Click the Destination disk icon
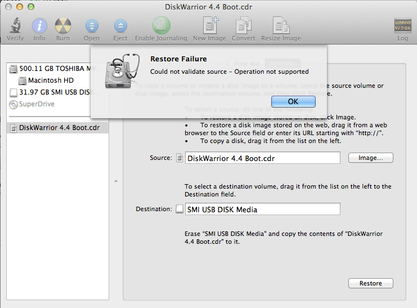417x308 pixels. tap(180, 209)
